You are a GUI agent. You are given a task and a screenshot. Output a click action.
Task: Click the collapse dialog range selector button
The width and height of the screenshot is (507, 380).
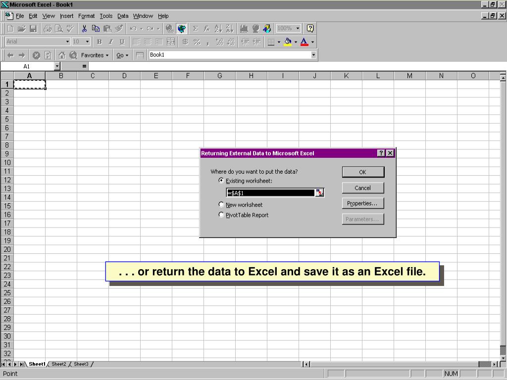click(x=319, y=193)
